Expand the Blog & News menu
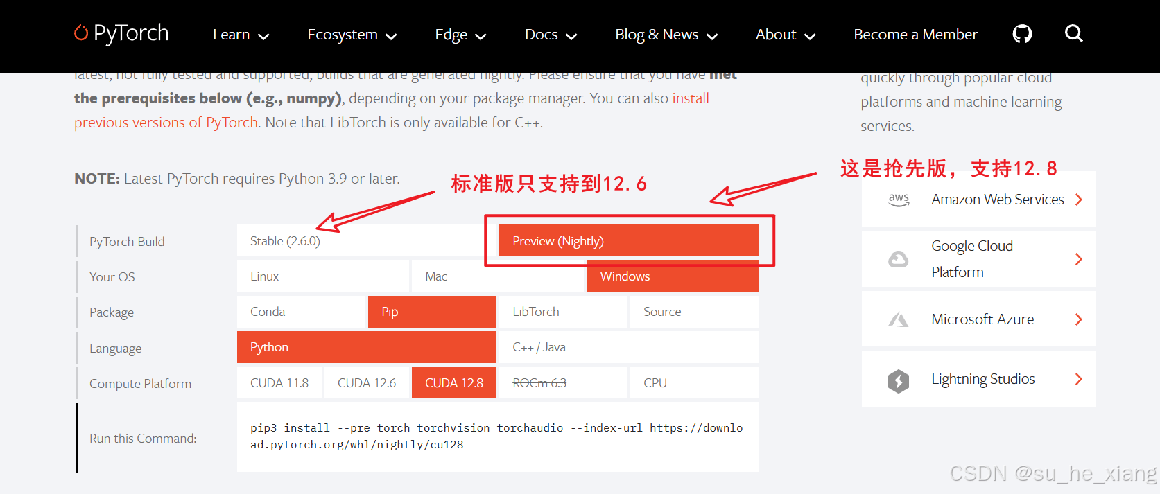Screen dimensions: 1160x494 (666, 35)
